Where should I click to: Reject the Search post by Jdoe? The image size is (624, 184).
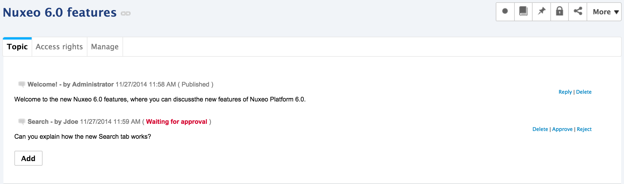(x=584, y=129)
